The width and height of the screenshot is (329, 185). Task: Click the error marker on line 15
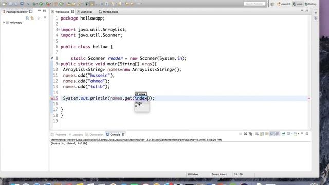pyautogui.click(x=52, y=98)
